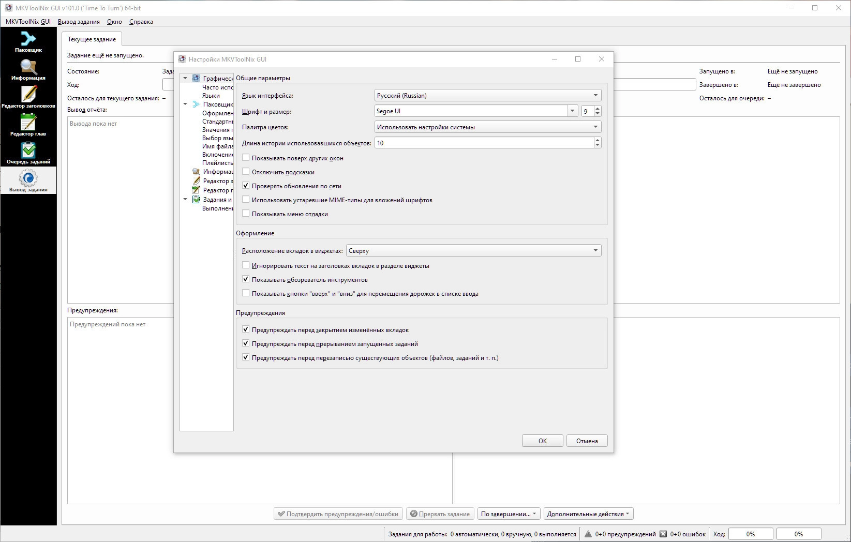
Task: Uncheck Проверять обновления по сети
Action: pos(246,186)
